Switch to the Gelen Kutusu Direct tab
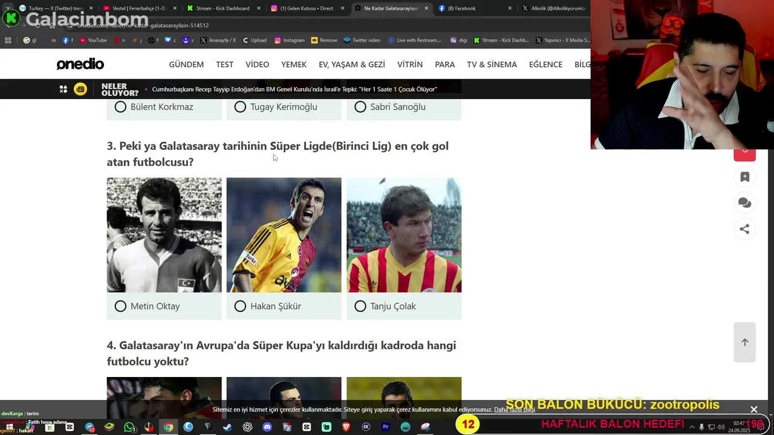Image resolution: width=774 pixels, height=435 pixels. (307, 8)
